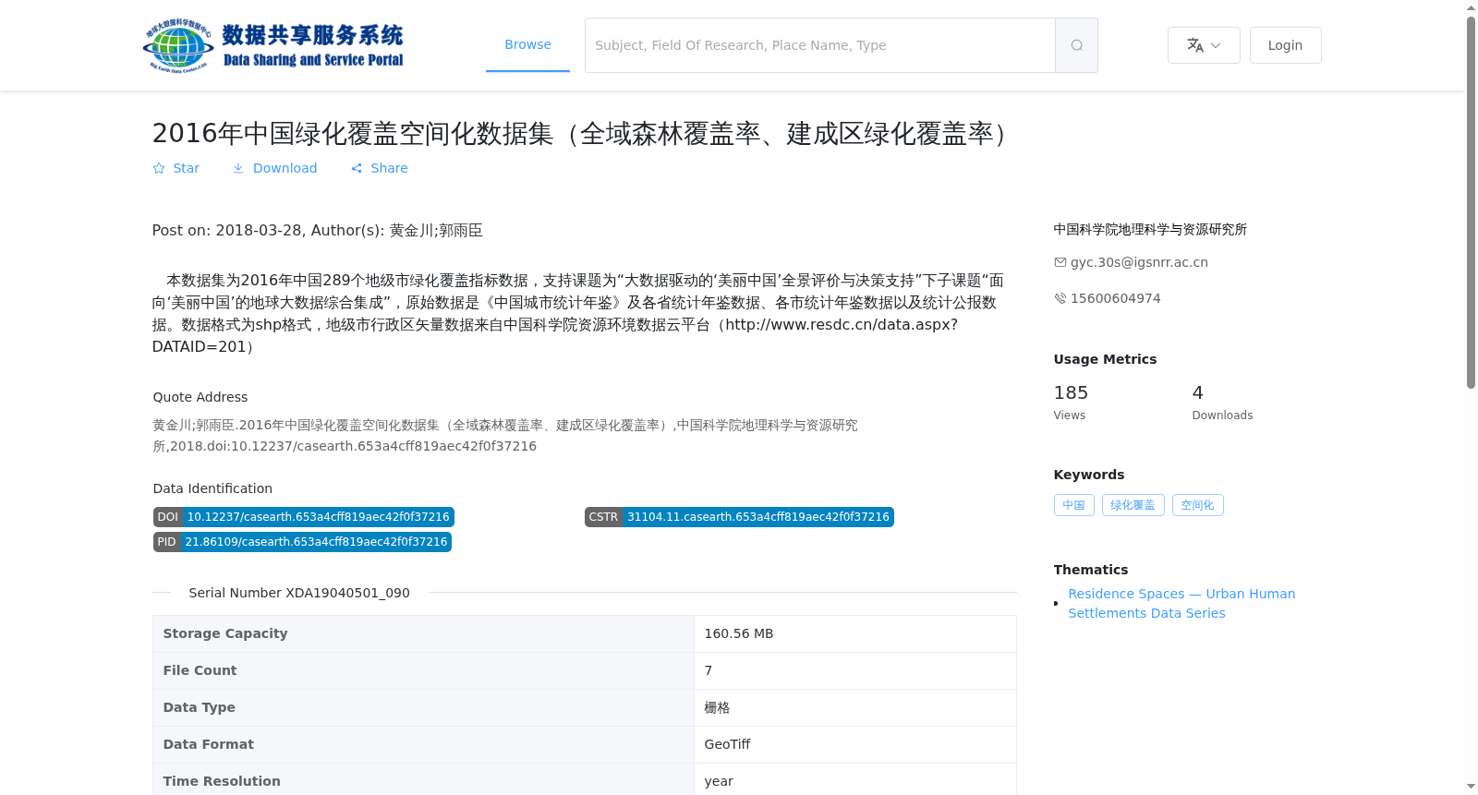Click the dataset title heading
1478x795 pixels.
pos(583,134)
